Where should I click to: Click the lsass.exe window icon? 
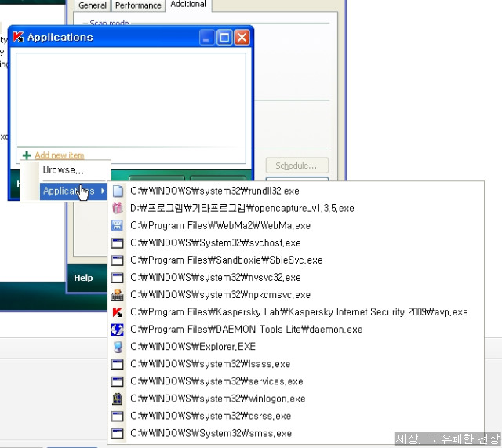click(x=118, y=364)
